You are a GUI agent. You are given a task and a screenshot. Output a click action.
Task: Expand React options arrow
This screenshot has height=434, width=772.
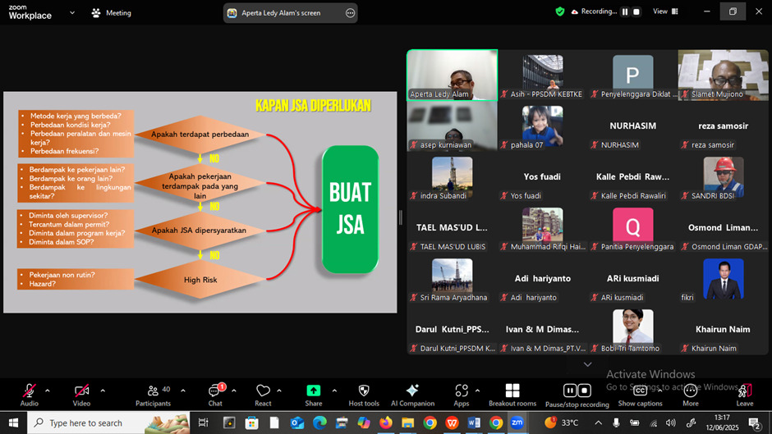[x=279, y=391]
